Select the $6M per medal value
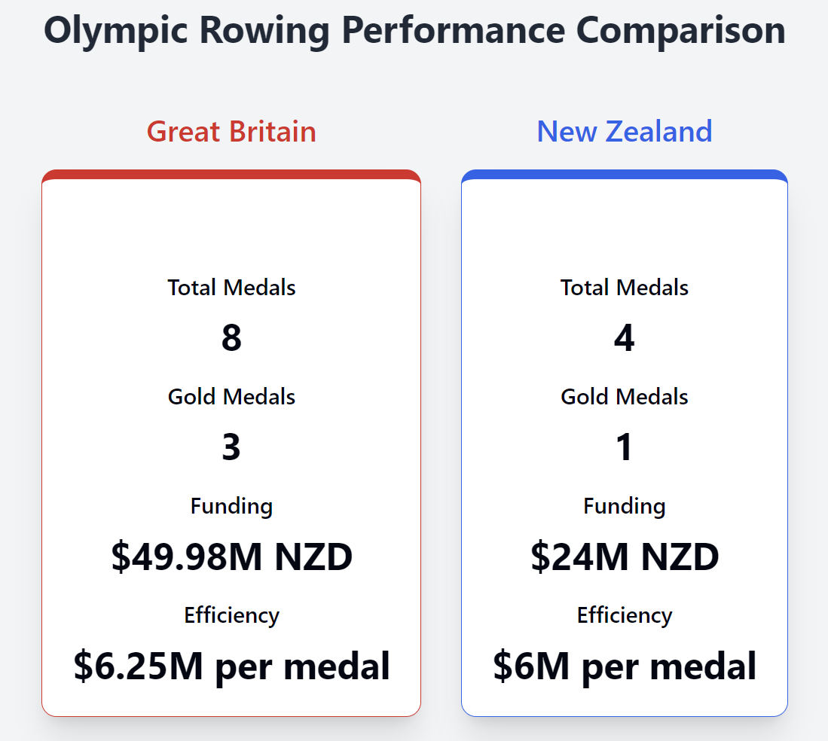828x741 pixels. coord(625,666)
